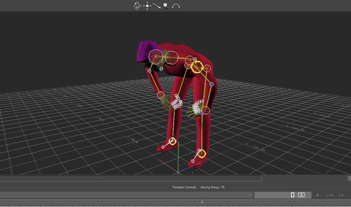351x207 pixels.
Task: Select the chest effector sphere beside the head
Action: click(172, 57)
